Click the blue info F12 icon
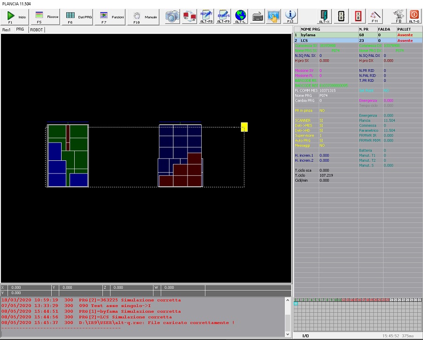The width and height of the screenshot is (423, 340). pyautogui.click(x=290, y=16)
